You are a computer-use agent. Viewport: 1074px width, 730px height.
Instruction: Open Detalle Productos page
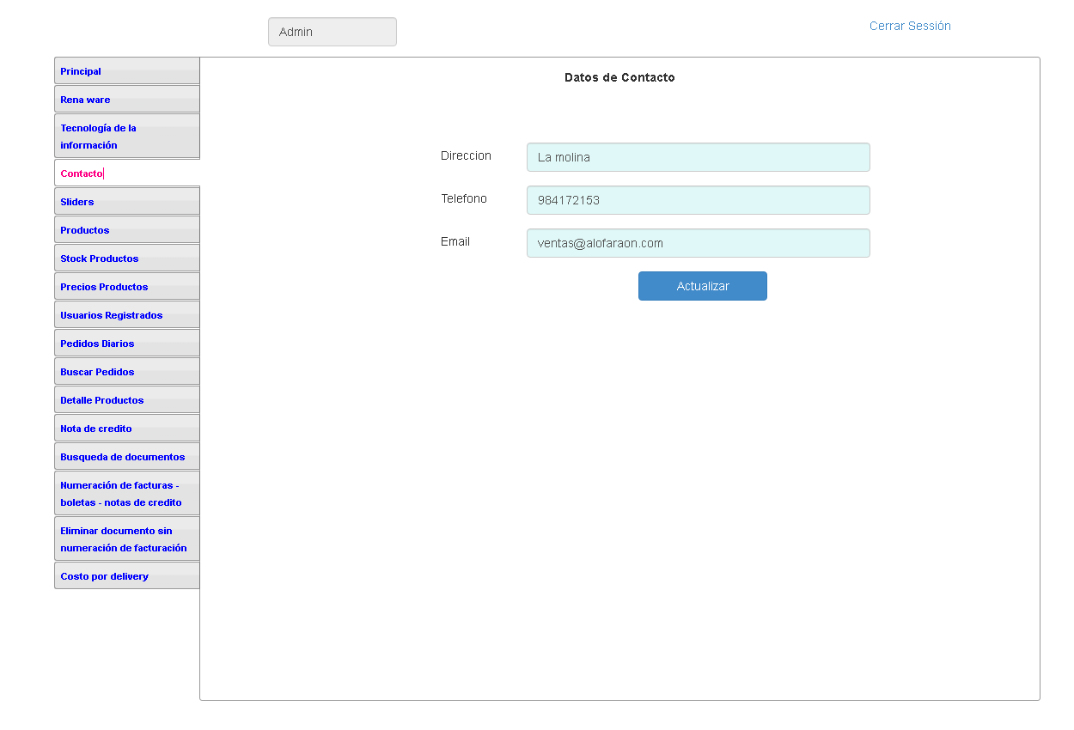[101, 400]
